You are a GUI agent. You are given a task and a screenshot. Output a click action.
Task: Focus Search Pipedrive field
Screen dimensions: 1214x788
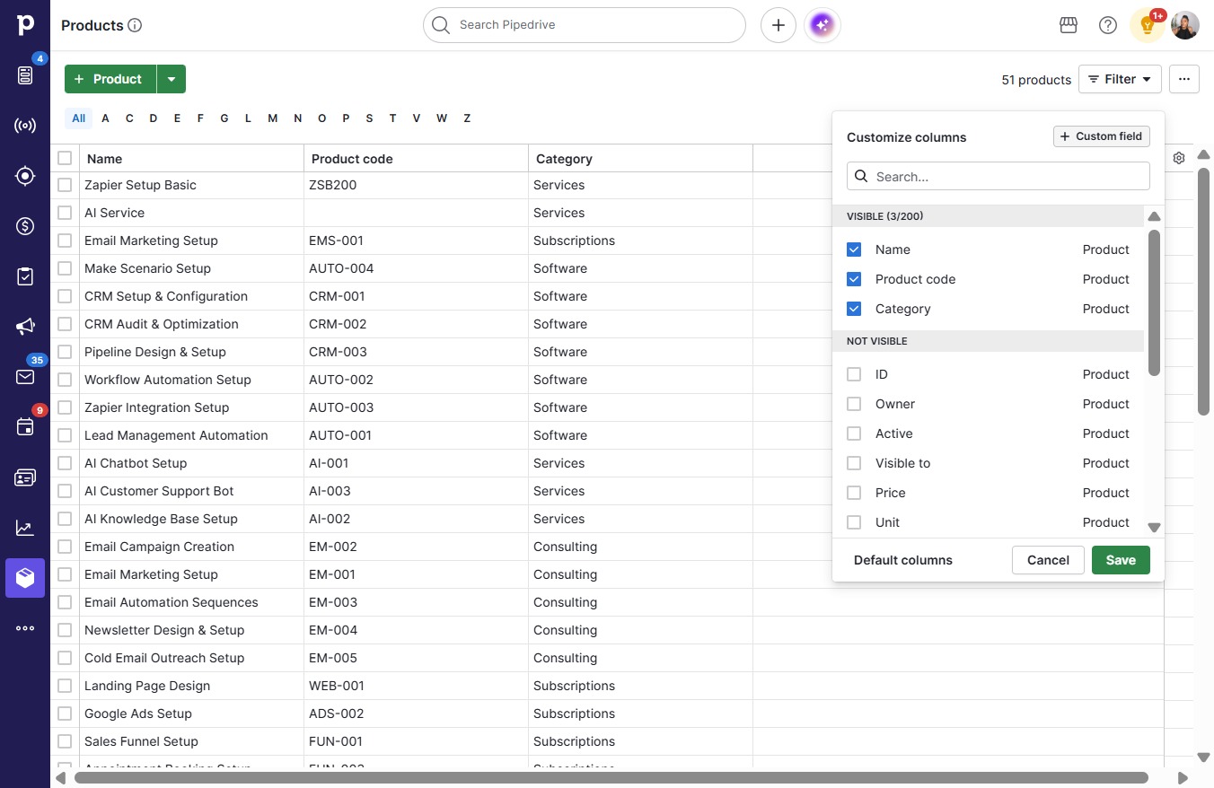(585, 25)
